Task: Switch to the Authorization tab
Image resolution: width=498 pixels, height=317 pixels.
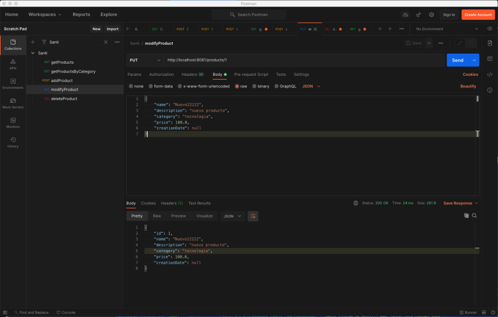Action: pos(161,74)
